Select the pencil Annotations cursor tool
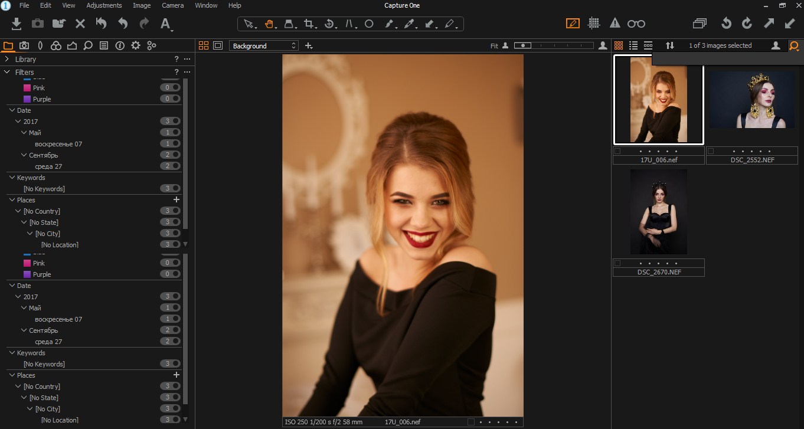 pyautogui.click(x=451, y=24)
